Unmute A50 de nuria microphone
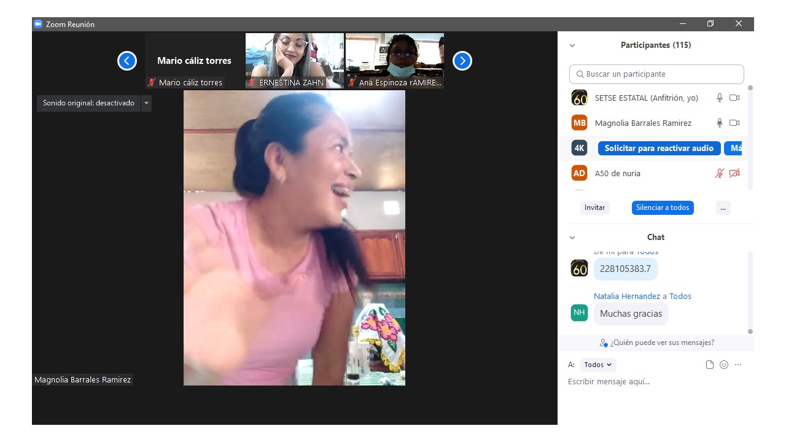This screenshot has width=786, height=442. click(720, 174)
